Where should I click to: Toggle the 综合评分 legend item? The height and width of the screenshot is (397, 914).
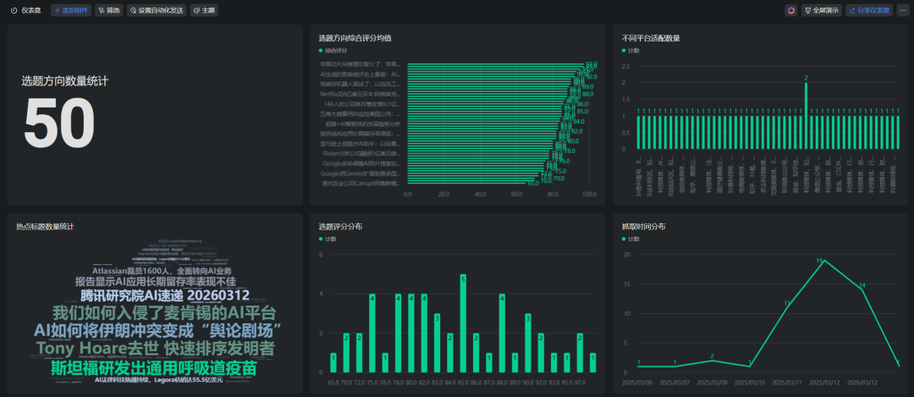point(331,51)
